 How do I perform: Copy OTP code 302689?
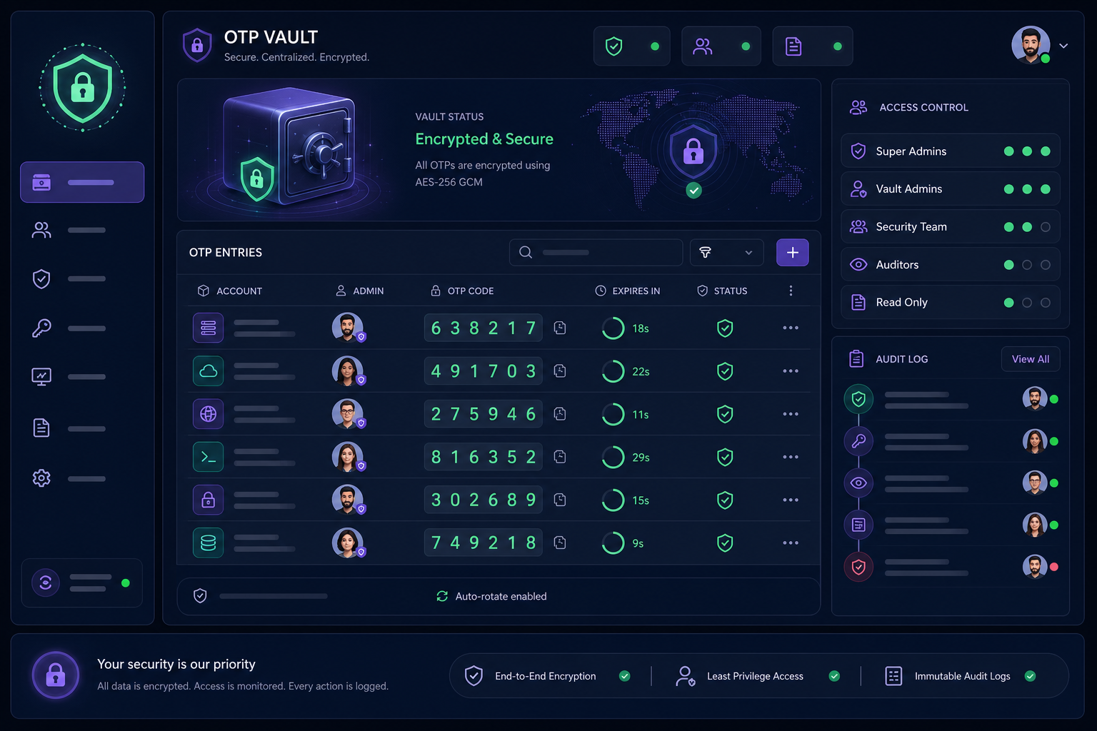pos(560,500)
